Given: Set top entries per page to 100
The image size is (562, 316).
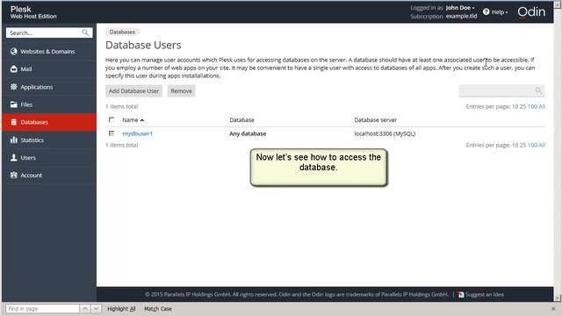Looking at the screenshot, I should (532, 106).
